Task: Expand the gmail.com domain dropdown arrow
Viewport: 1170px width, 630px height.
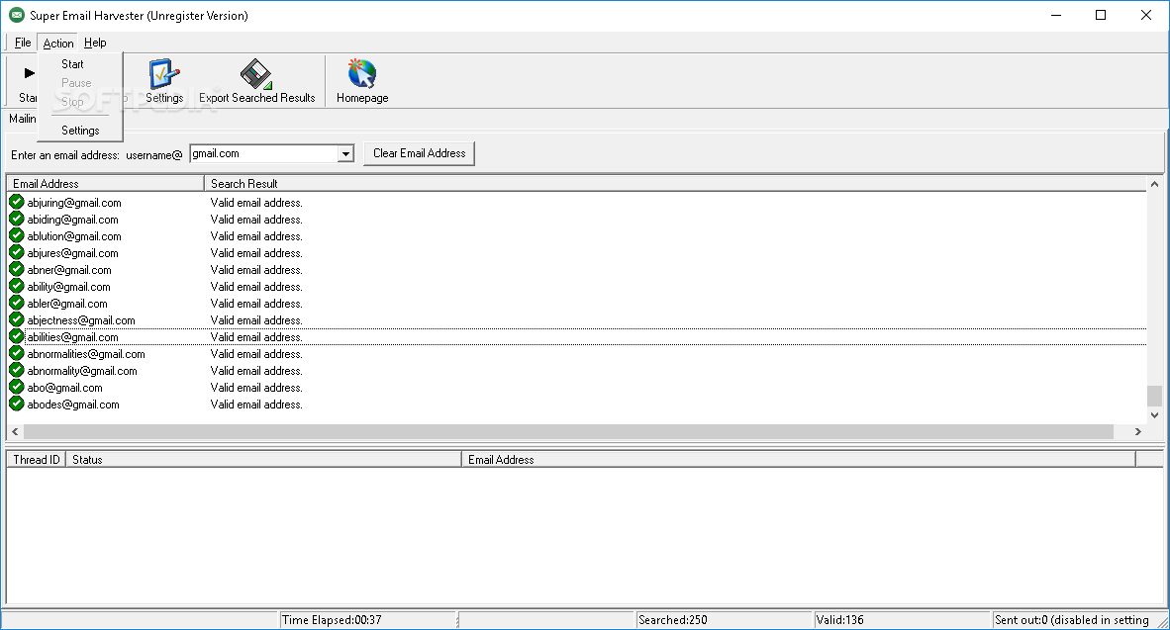Action: click(x=345, y=153)
